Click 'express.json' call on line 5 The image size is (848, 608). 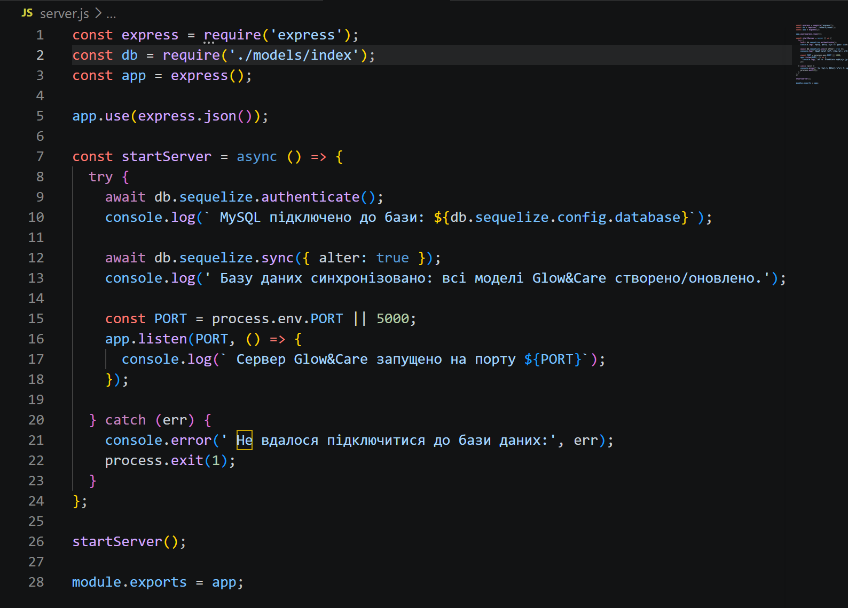187,116
